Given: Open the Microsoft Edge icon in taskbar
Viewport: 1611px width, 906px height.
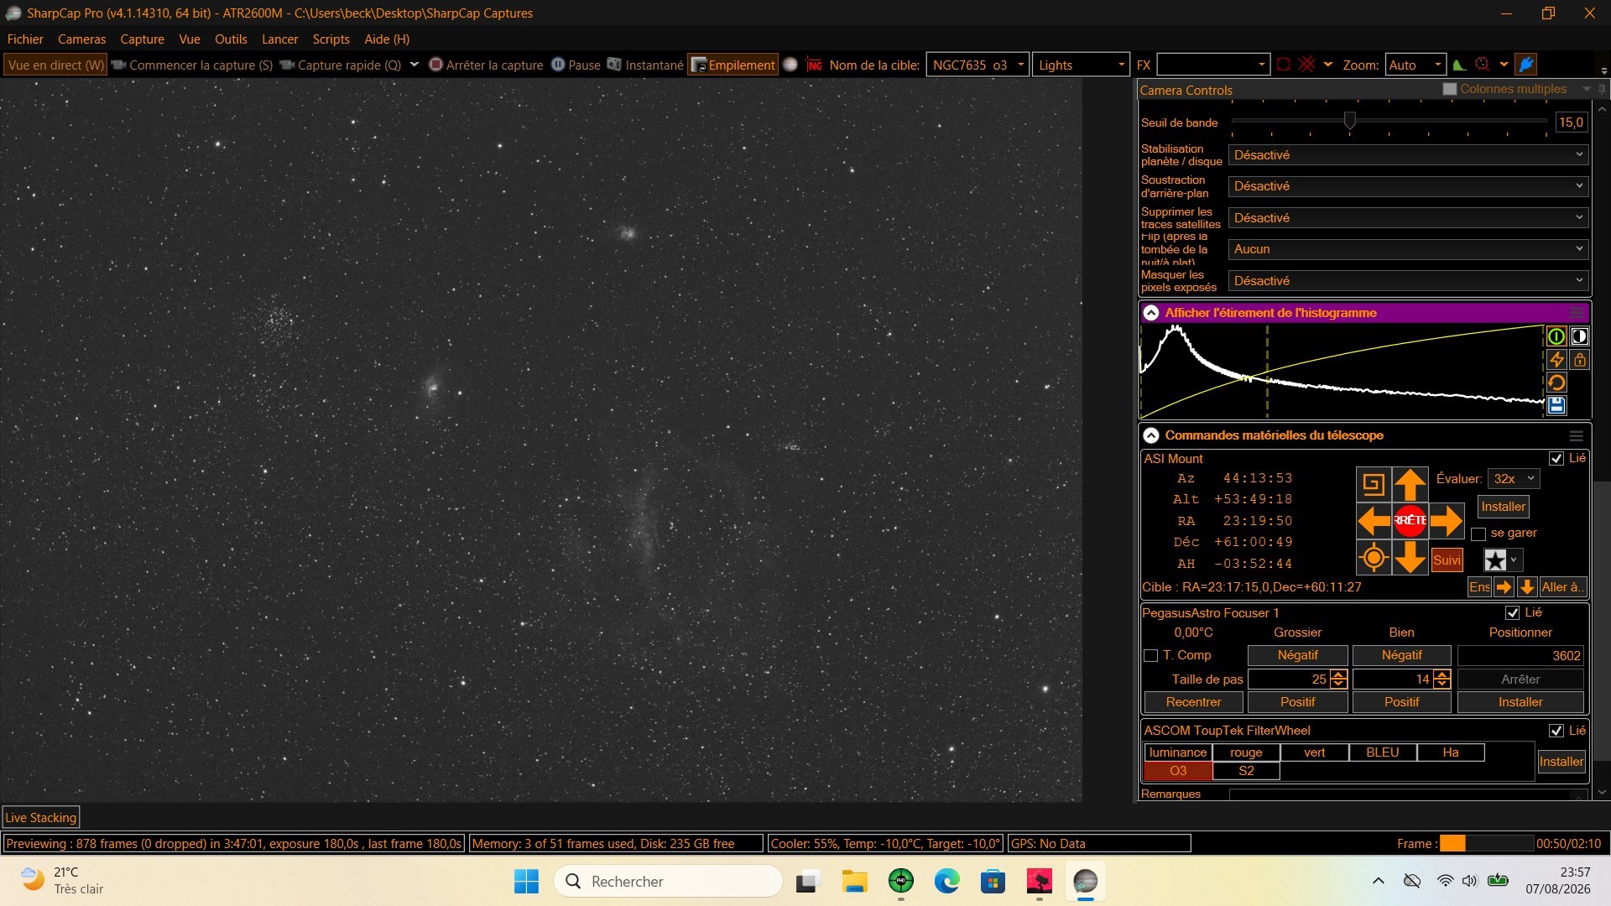Looking at the screenshot, I should click(947, 881).
